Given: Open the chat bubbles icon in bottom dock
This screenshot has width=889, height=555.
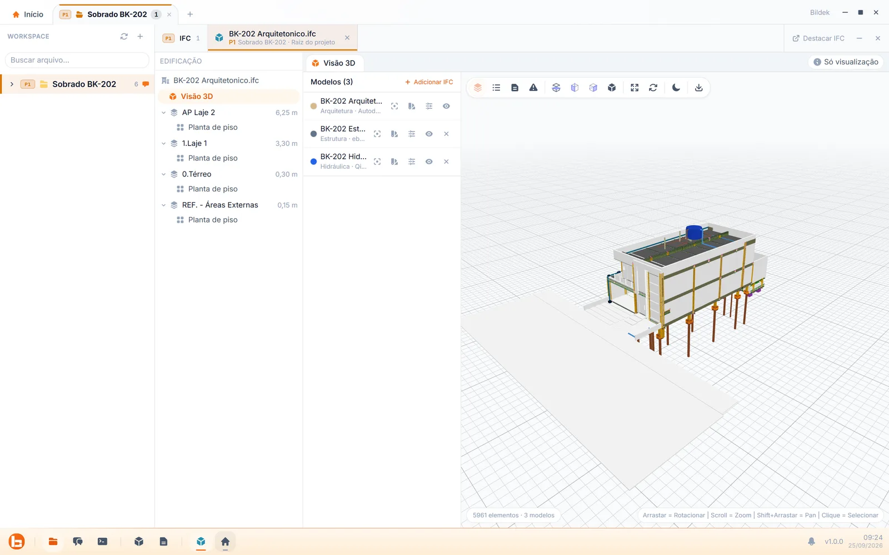Looking at the screenshot, I should pyautogui.click(x=78, y=542).
